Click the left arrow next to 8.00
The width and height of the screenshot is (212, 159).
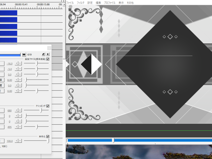pos(17,80)
